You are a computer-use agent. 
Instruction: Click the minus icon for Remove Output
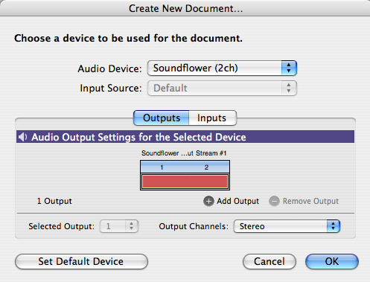pos(274,201)
